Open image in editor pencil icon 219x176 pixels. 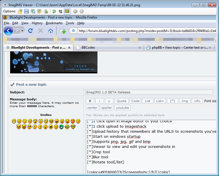[x=39, y=11]
